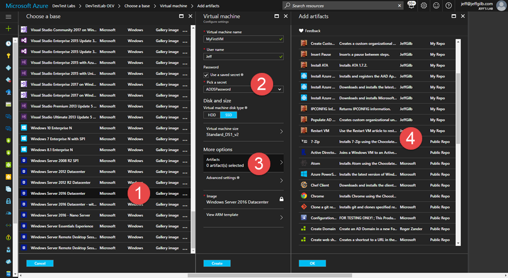508x278 pixels.
Task: Click the yellow key icon in sidebar
Action: [8, 55]
